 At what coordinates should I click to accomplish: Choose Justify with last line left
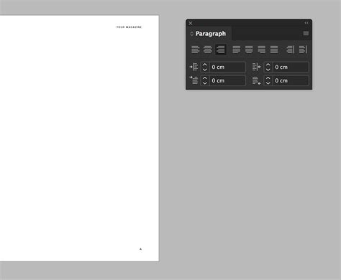[237, 50]
